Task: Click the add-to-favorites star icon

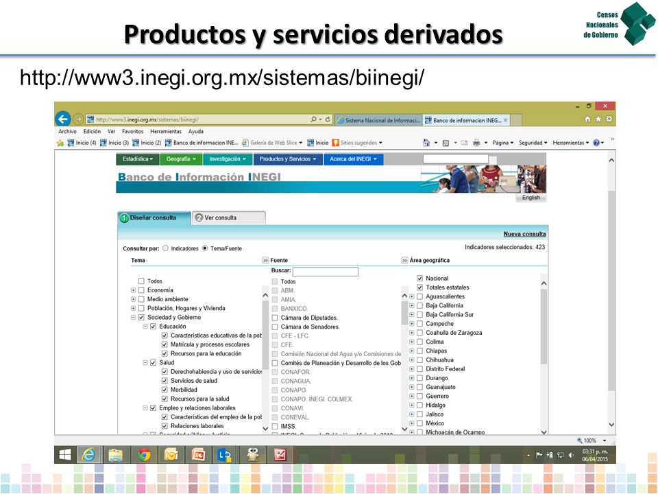Action: tap(60, 143)
